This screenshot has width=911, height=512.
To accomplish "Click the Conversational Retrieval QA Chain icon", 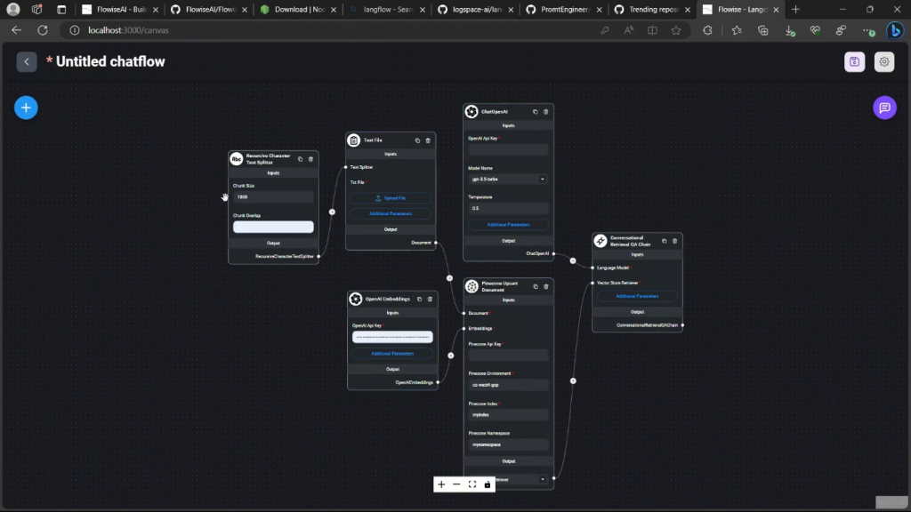I will [601, 241].
